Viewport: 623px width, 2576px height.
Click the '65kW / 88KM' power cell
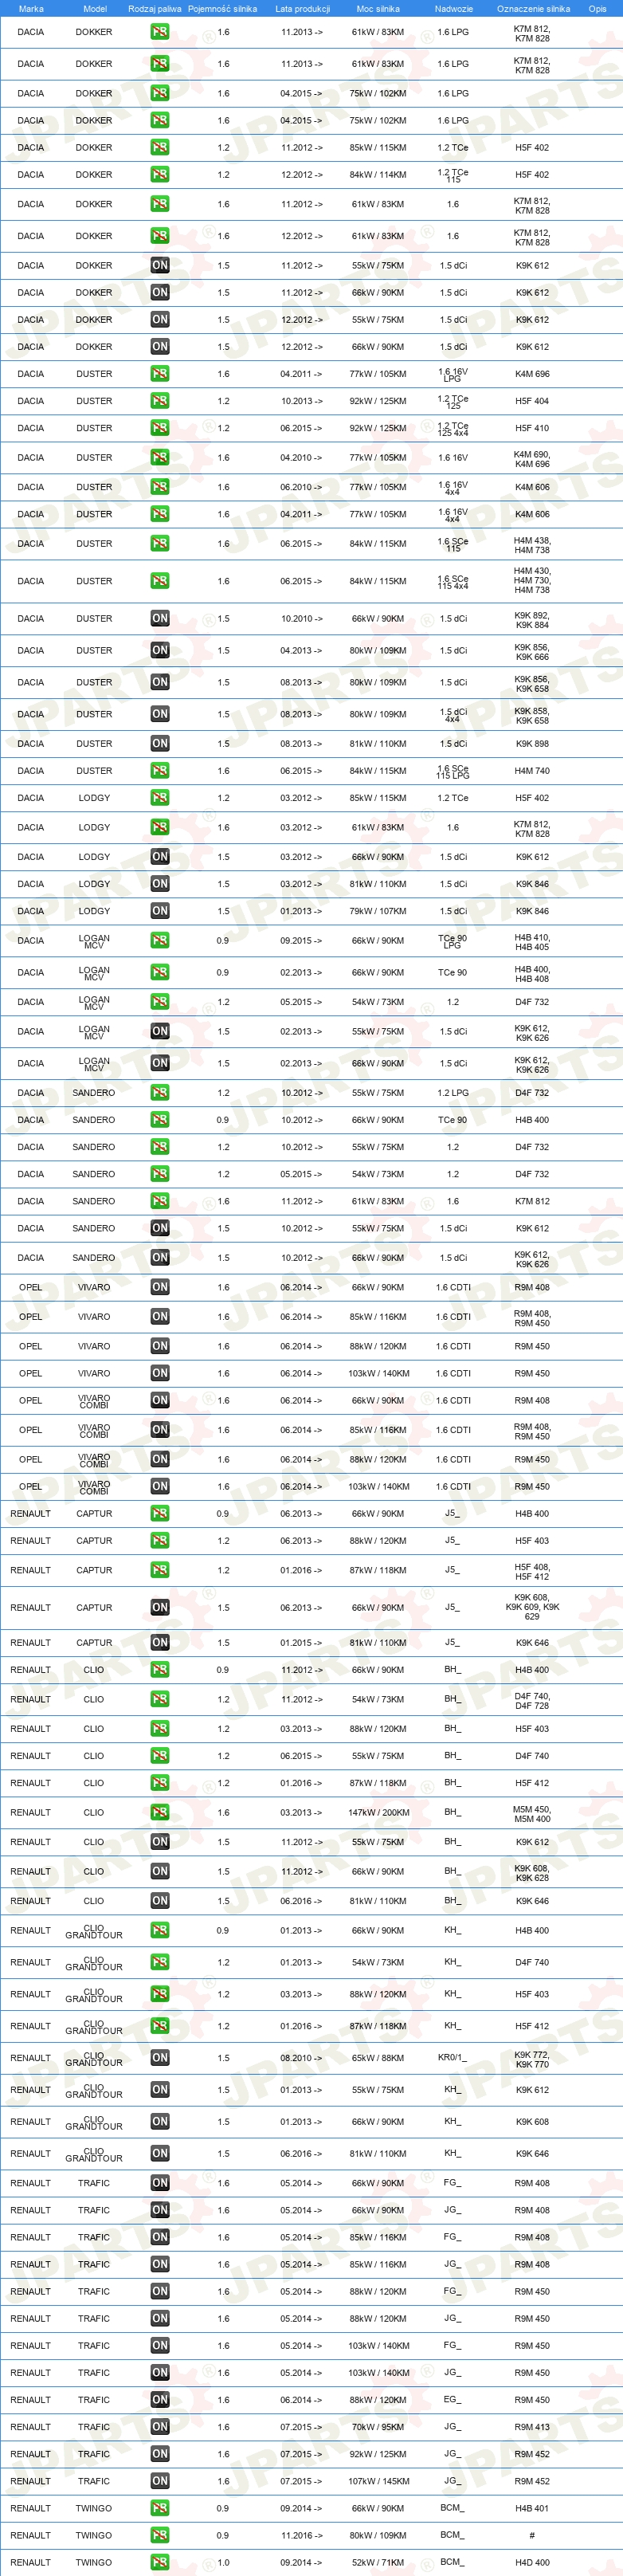coord(378,2058)
